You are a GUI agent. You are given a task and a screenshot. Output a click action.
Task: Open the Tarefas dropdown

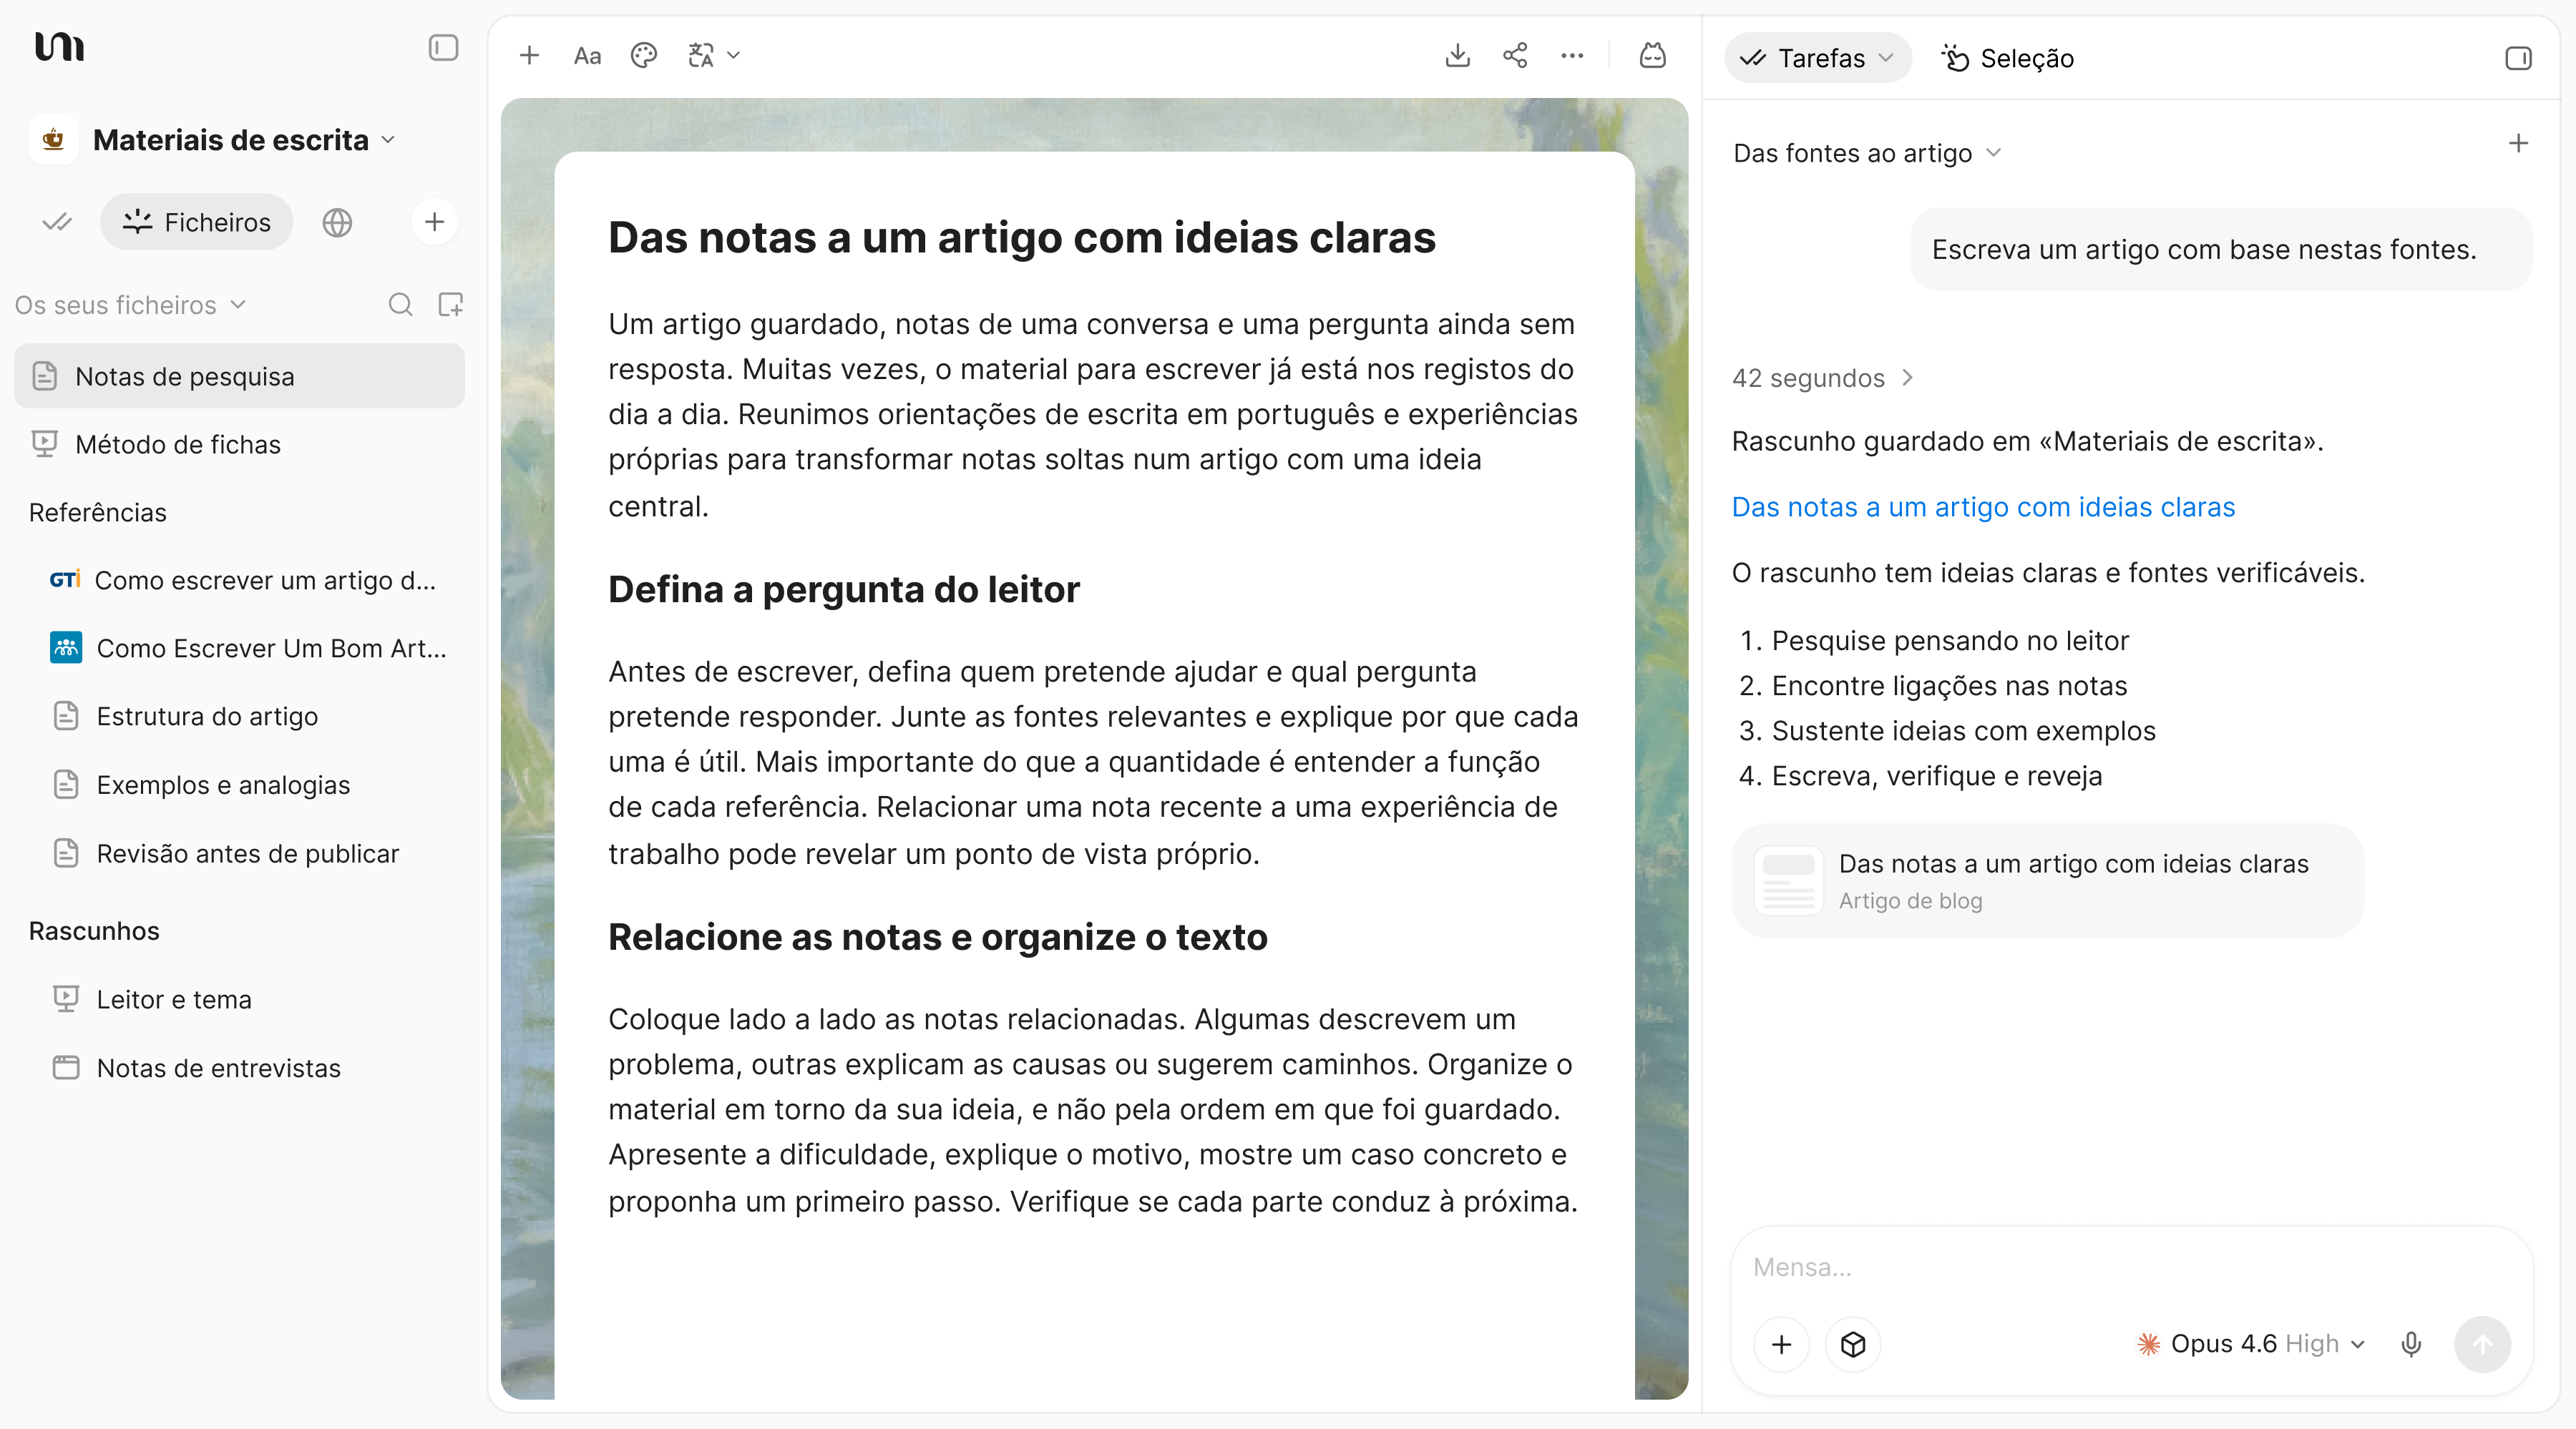(x=1818, y=58)
